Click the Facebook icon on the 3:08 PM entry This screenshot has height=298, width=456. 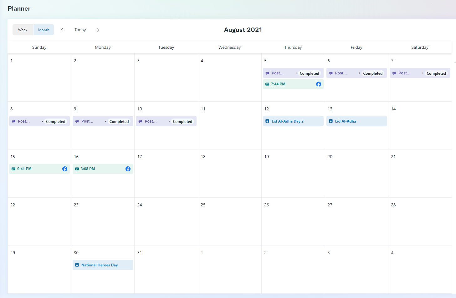point(128,169)
